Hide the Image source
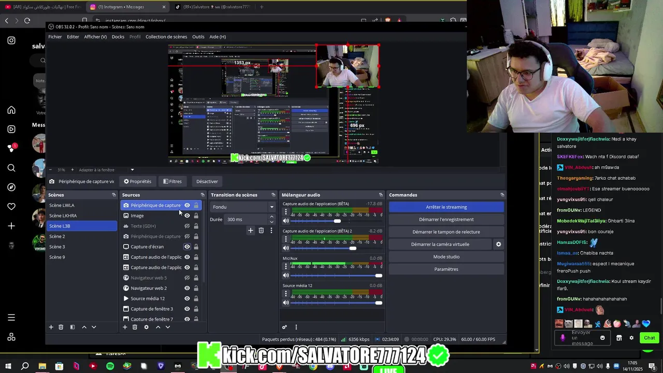Image resolution: width=663 pixels, height=373 pixels. coord(187,216)
